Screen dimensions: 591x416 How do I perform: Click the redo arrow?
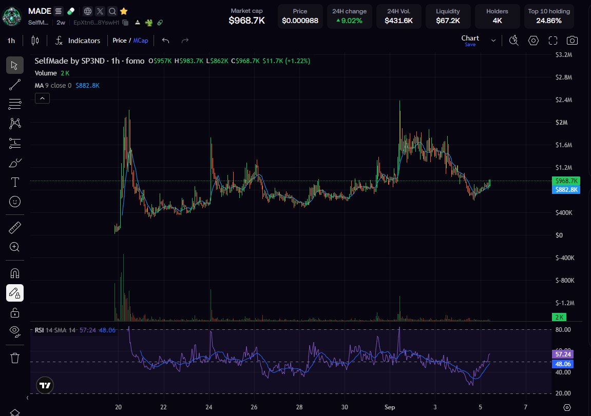click(185, 41)
